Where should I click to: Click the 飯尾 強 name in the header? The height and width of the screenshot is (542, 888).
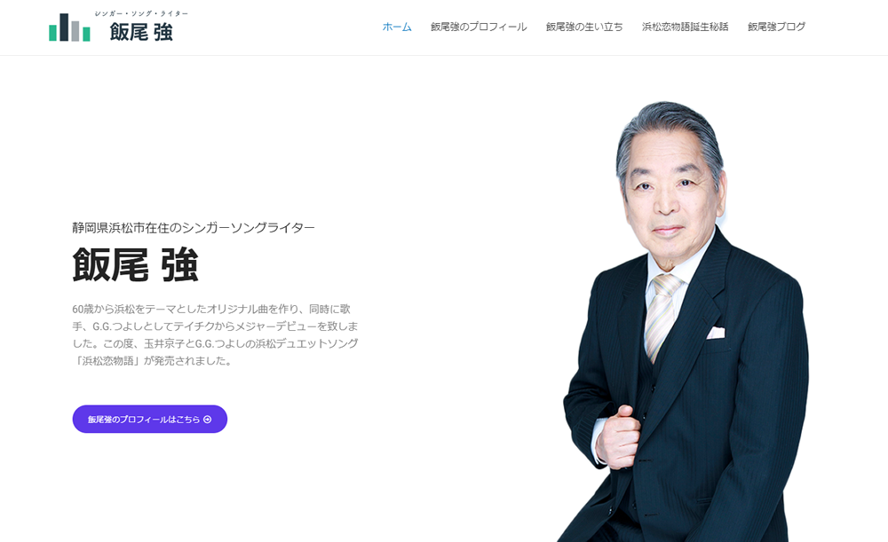[x=139, y=30]
